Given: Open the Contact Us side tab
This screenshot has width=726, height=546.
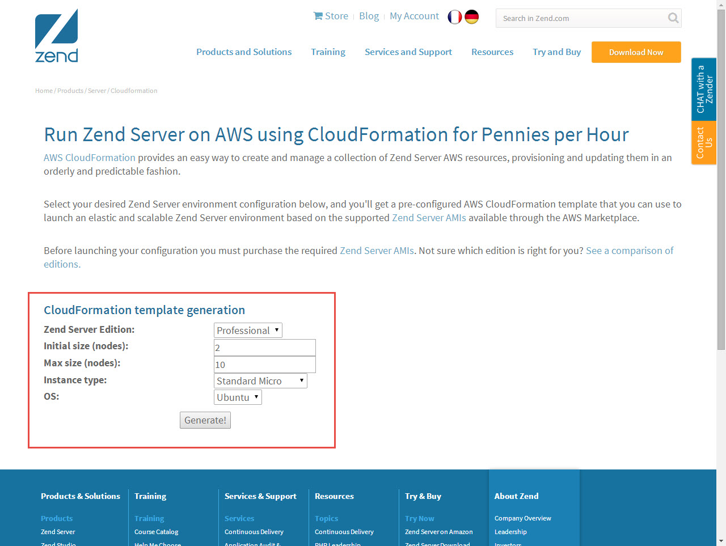Looking at the screenshot, I should (704, 142).
